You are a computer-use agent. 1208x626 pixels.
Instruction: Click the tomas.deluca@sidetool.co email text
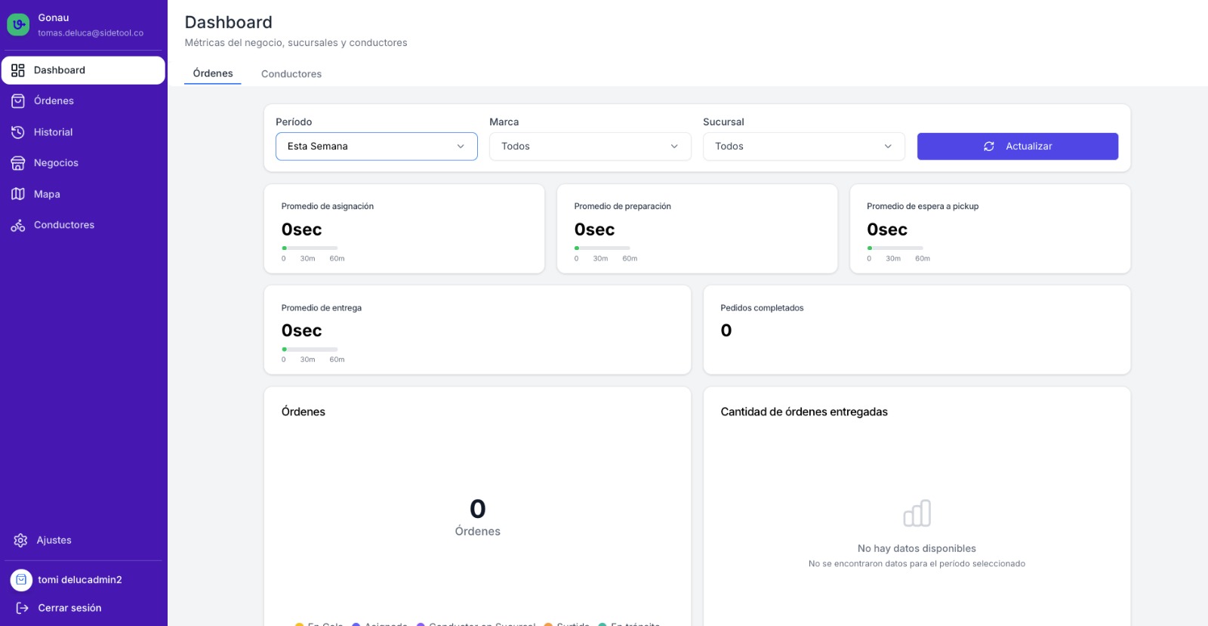coord(91,33)
